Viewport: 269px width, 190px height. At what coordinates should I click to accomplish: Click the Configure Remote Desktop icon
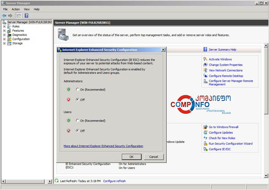coord(205,76)
